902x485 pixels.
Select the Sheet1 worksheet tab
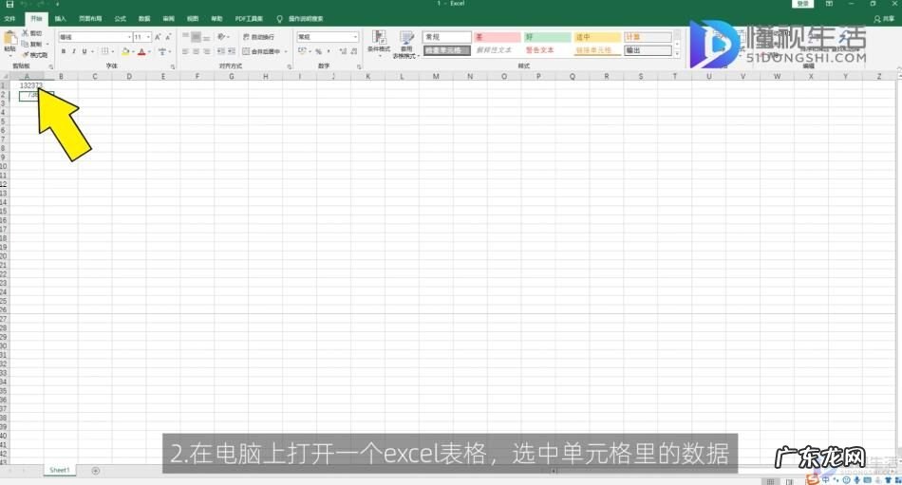pyautogui.click(x=59, y=471)
